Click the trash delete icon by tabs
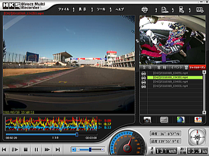The image size is (209, 156). tap(186, 68)
